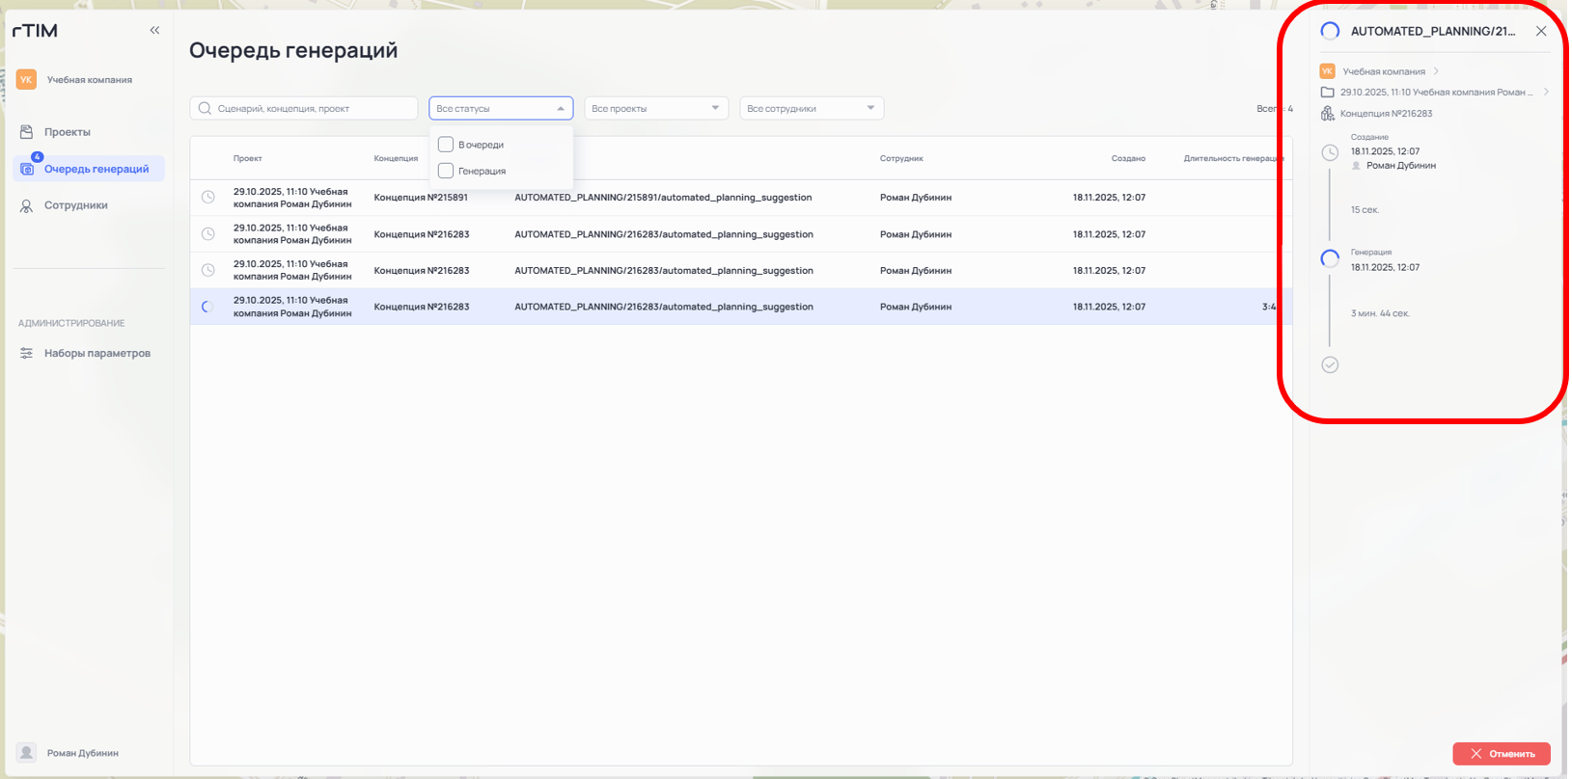Go to 'Наборы параметров' menu item
1572x779 pixels.
97,354
